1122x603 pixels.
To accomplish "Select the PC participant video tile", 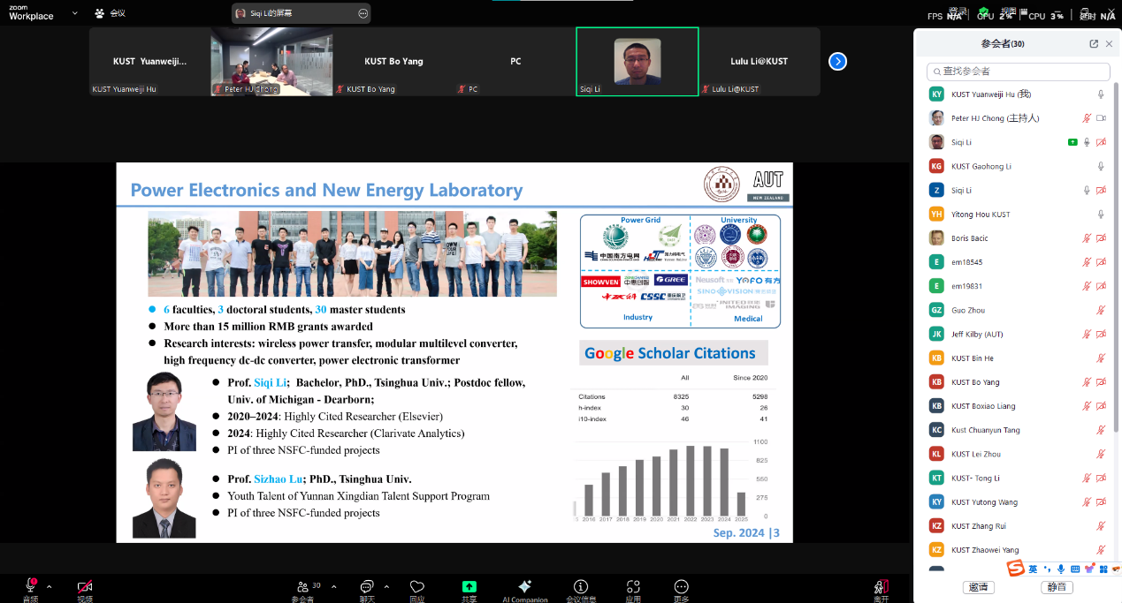I will click(x=515, y=61).
